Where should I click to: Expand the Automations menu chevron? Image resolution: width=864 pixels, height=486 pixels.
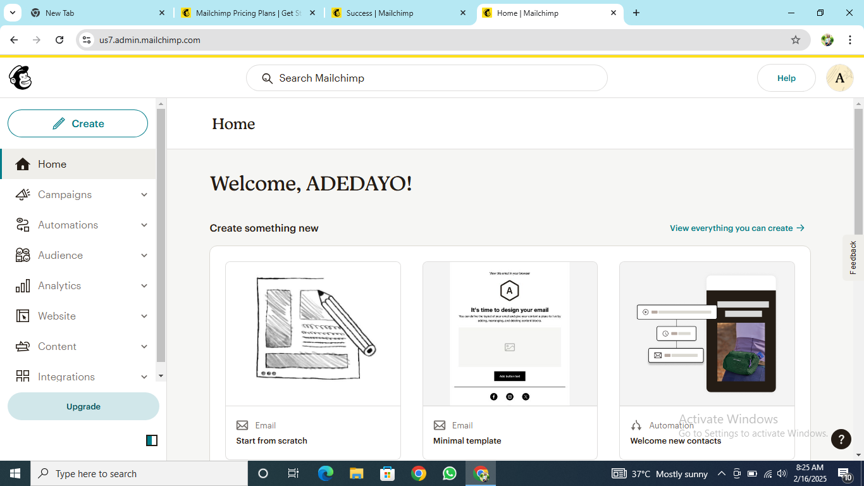(x=144, y=225)
